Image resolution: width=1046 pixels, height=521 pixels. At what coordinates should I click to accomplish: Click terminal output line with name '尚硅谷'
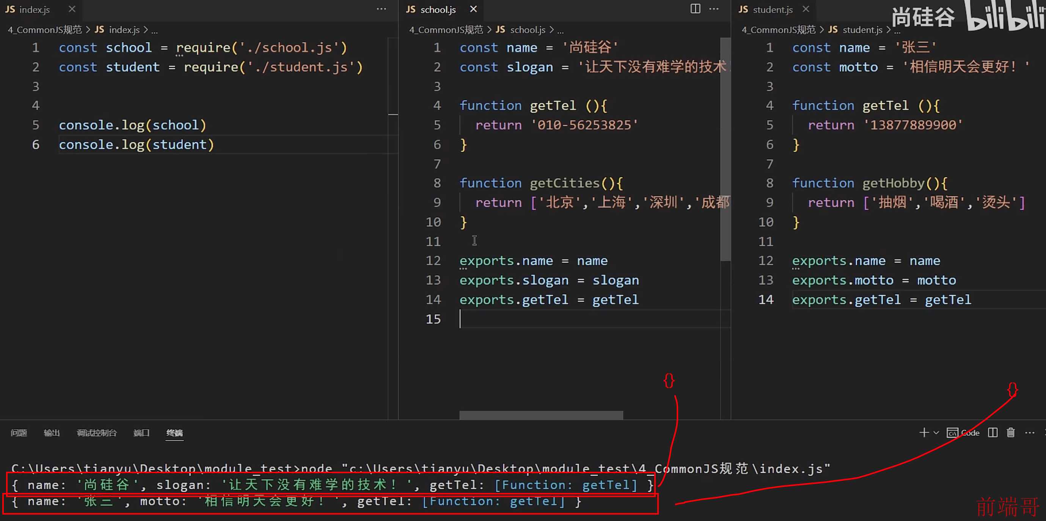click(x=333, y=485)
